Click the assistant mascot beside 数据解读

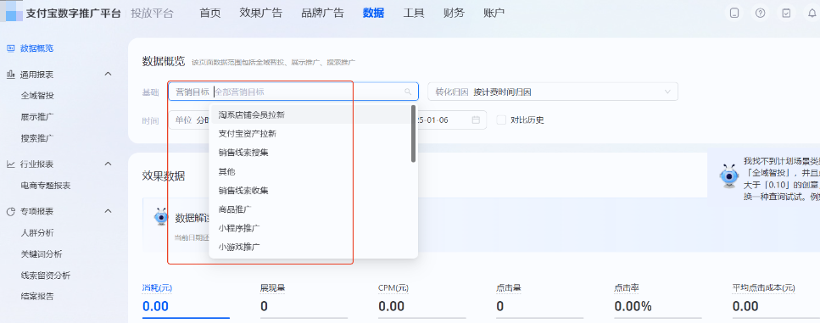point(161,217)
